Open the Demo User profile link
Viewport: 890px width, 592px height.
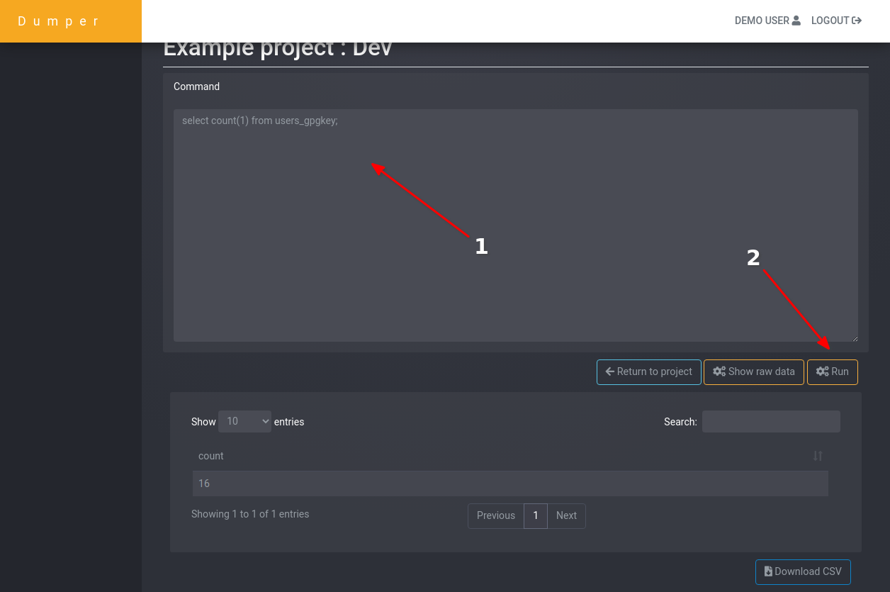767,21
